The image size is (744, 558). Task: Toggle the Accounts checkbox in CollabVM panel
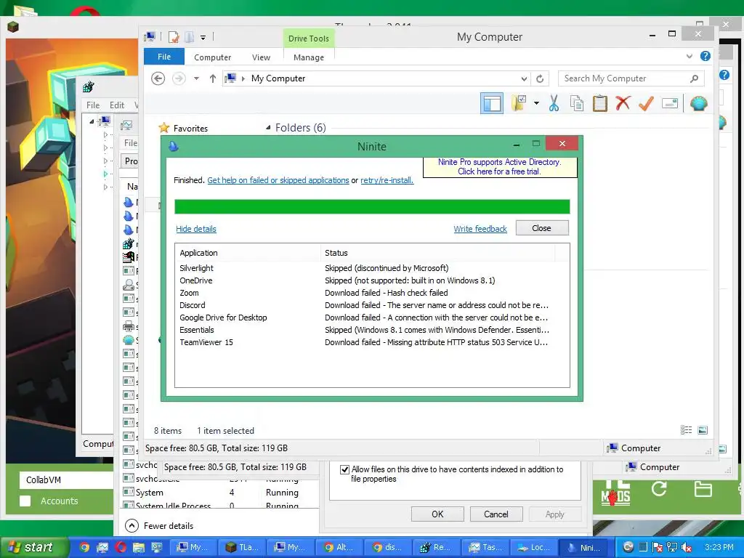pyautogui.click(x=25, y=501)
